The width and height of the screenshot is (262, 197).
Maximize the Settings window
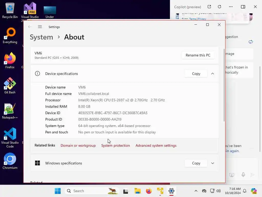[x=207, y=25]
